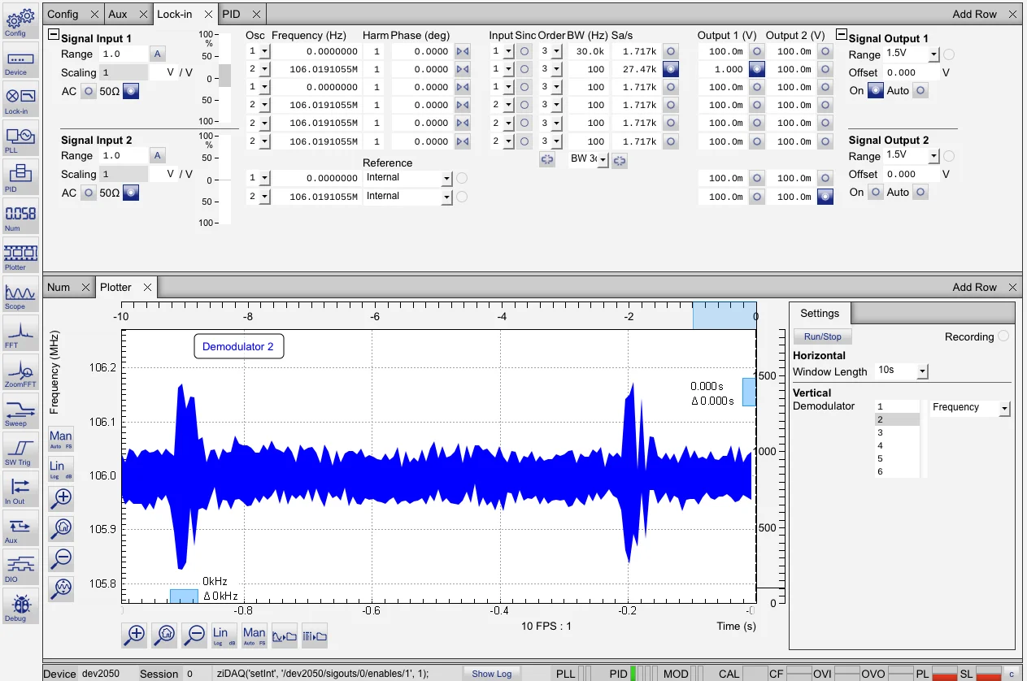Collapse Signal Input 1 section
Image resolution: width=1027 pixels, height=681 pixels.
[53, 35]
